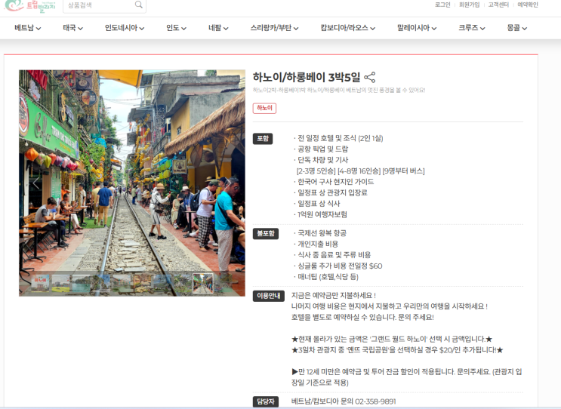Click '[2-3명 5인승] [4-8명 16인승]' line
Viewport: 561px width, 409px height.
tap(361, 171)
